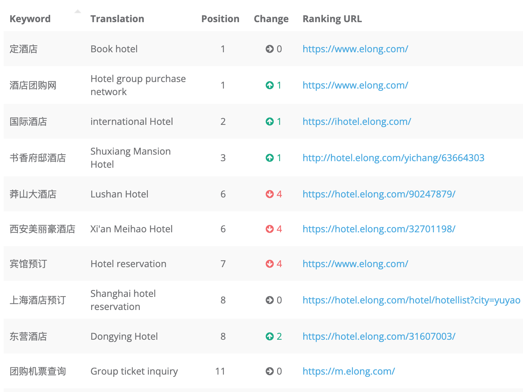Open the hotel.elong.com/32701198 link
523x392 pixels.
click(379, 229)
